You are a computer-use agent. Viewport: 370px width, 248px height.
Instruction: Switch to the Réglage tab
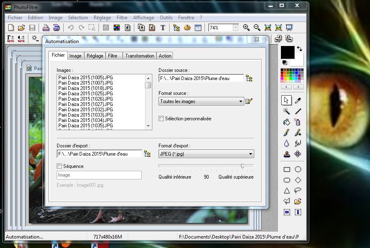(95, 56)
